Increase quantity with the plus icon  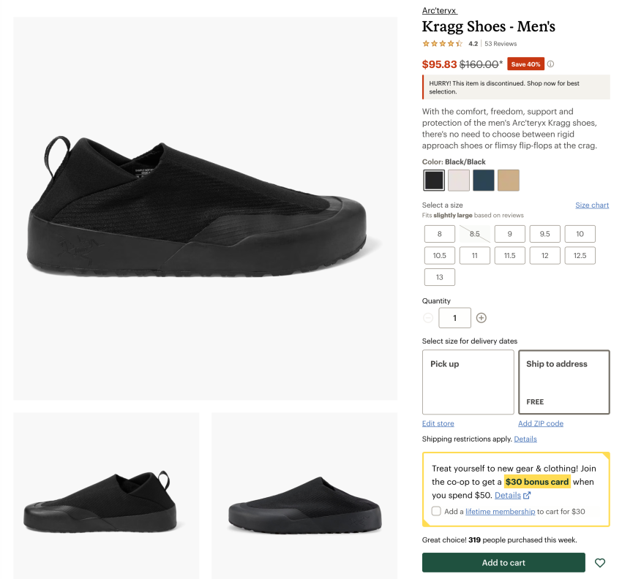coord(482,318)
